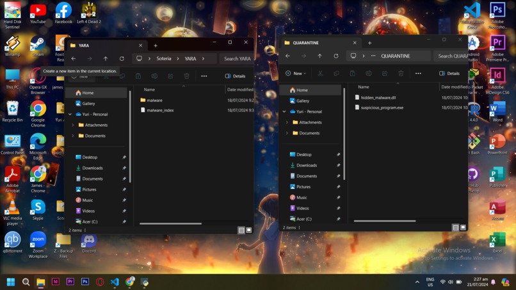Go up one level in YARA window
The width and height of the screenshot is (516, 290).
(x=106, y=59)
